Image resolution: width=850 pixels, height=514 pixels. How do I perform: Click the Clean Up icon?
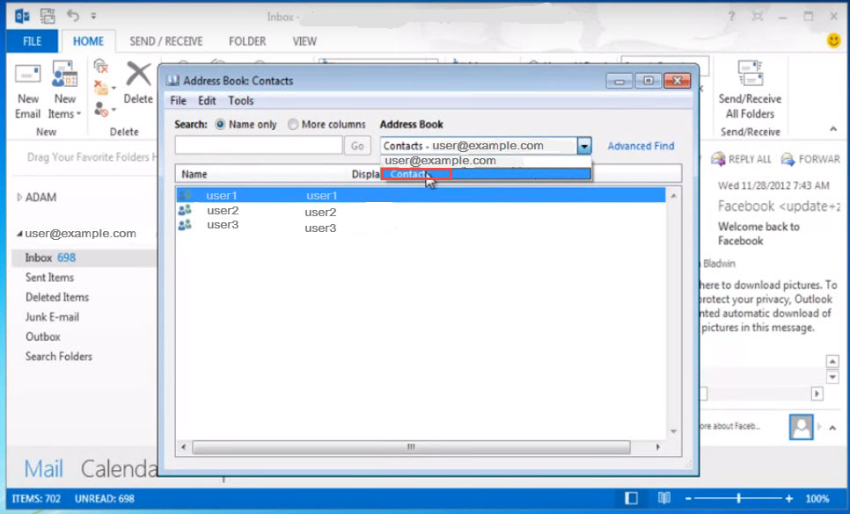click(x=101, y=87)
